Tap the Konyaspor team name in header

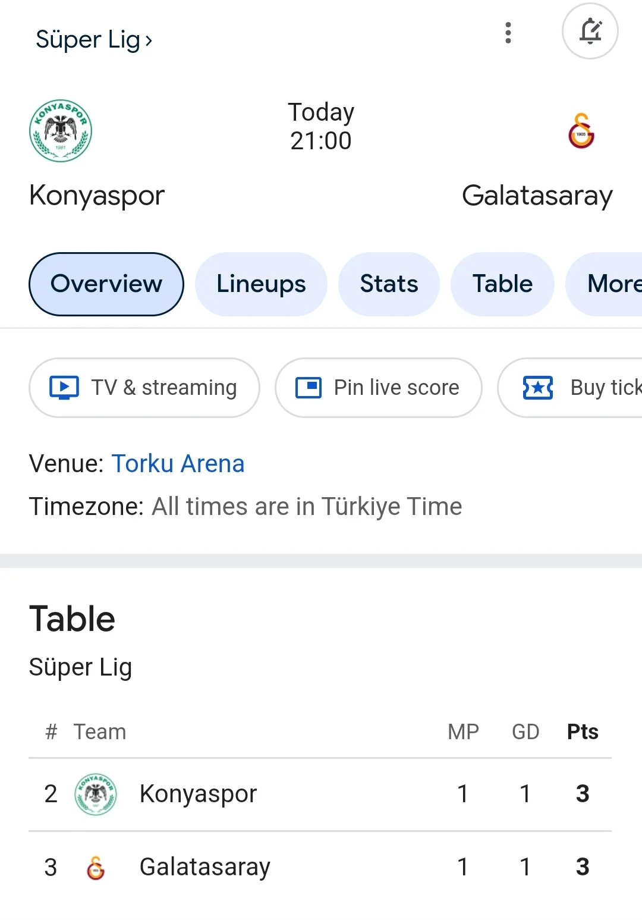click(97, 196)
